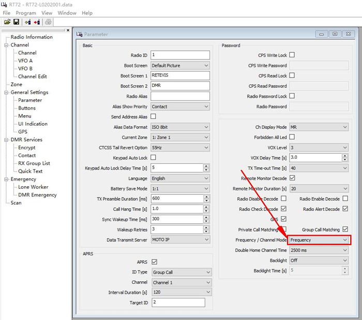This screenshot has height=320, width=362.
Task: Increase the Wakeup Retries value
Action: click(206, 227)
